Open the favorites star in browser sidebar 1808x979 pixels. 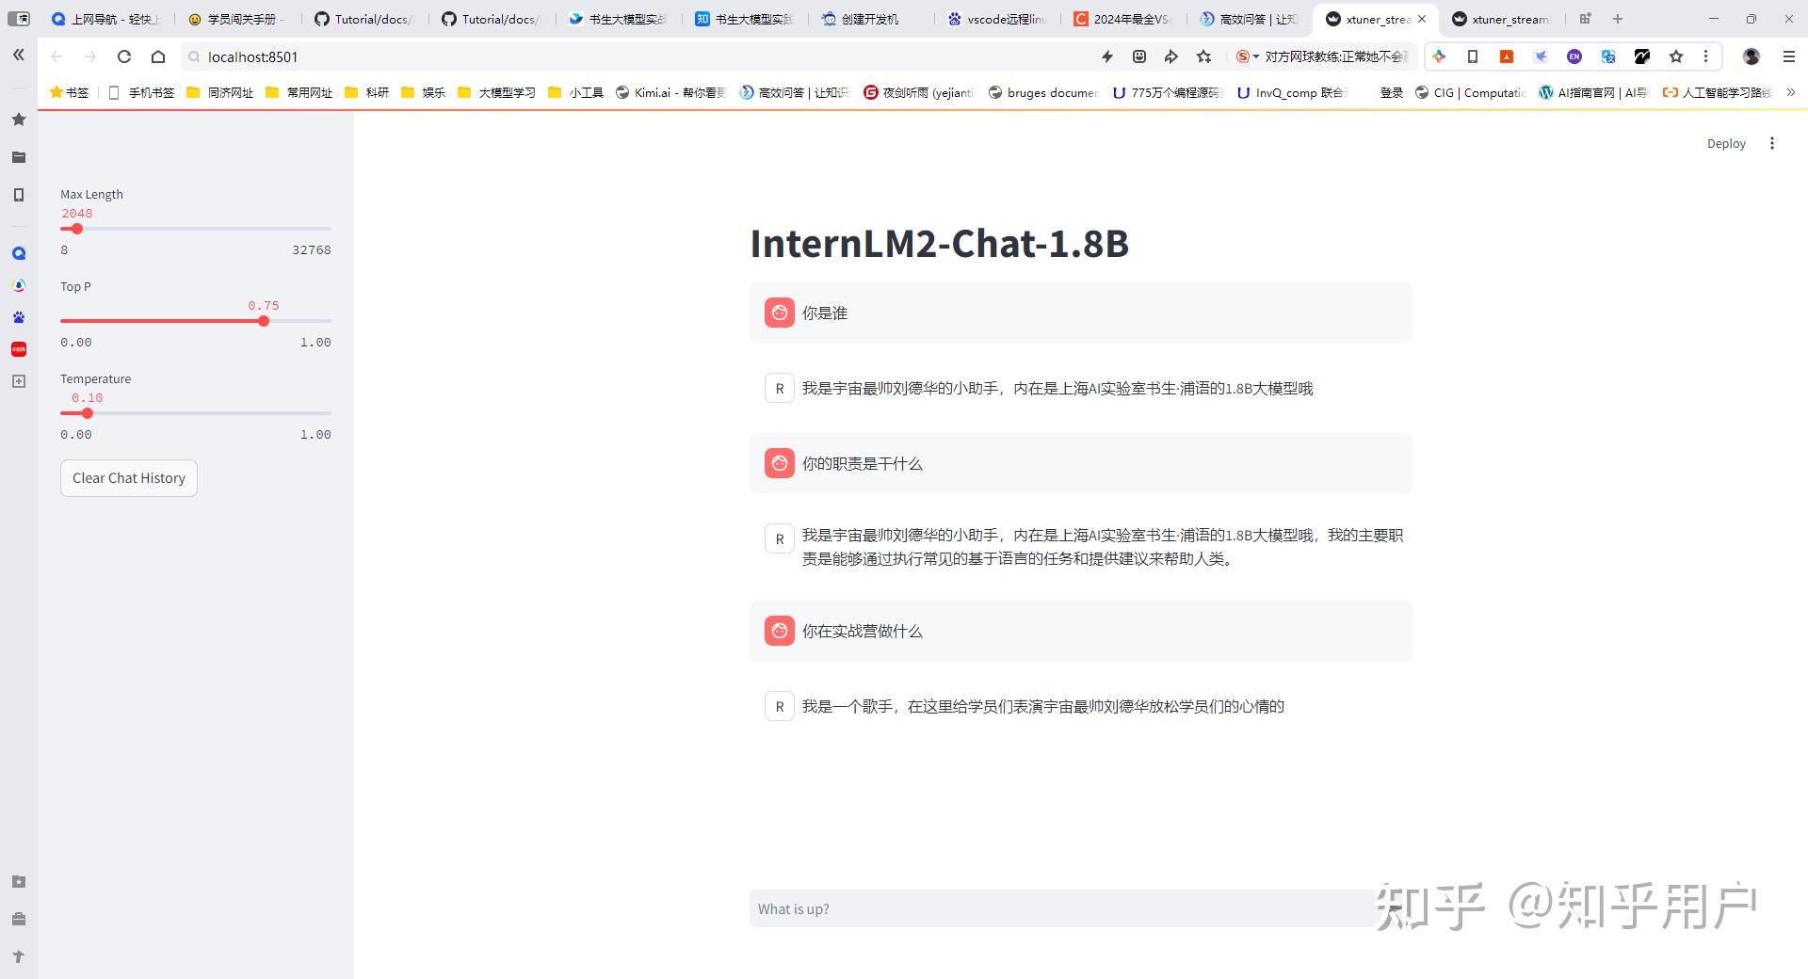pyautogui.click(x=19, y=120)
